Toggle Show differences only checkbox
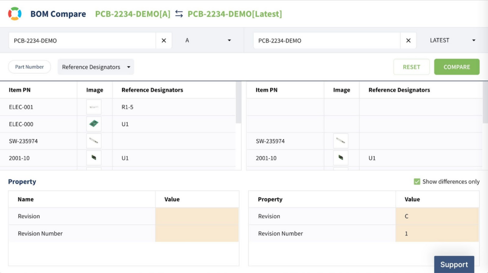 (417, 182)
